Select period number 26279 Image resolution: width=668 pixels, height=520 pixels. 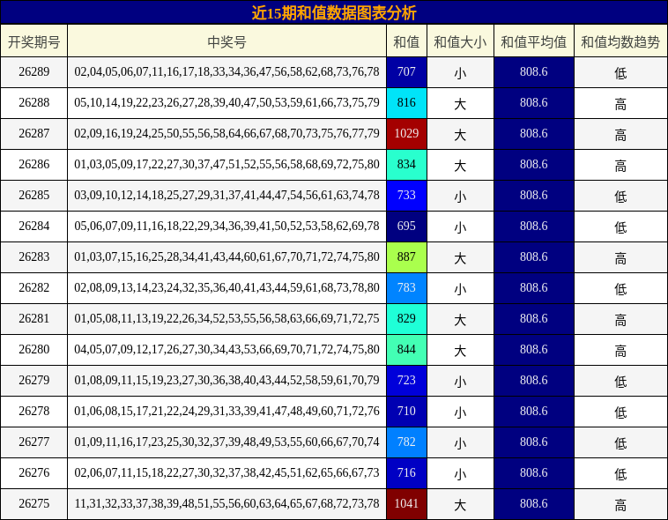click(x=34, y=380)
